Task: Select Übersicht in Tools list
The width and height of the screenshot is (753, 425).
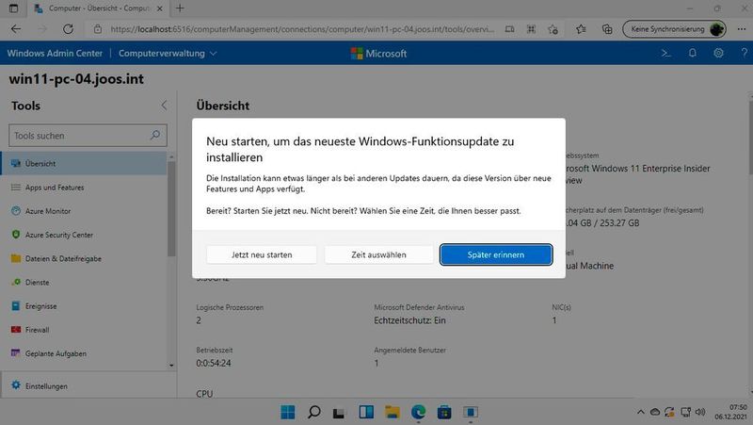Action: [x=85, y=163]
